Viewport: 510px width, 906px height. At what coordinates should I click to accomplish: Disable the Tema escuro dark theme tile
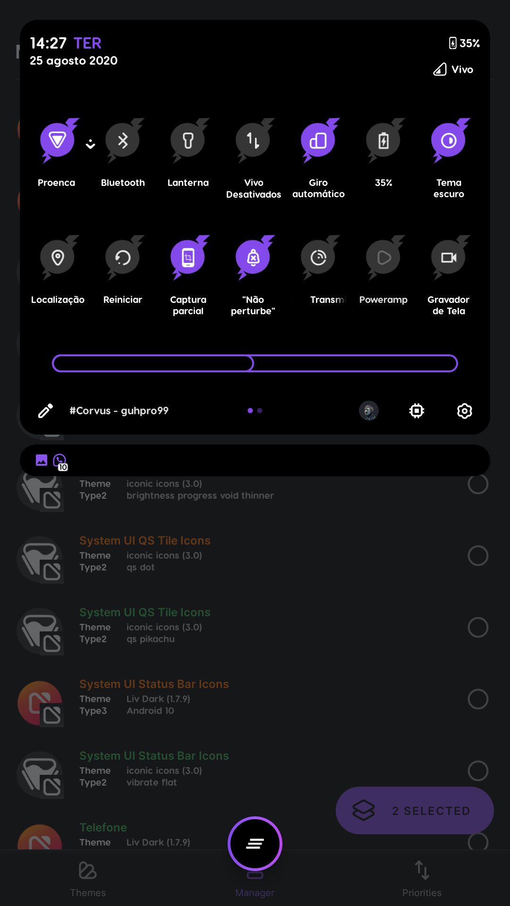(x=449, y=141)
